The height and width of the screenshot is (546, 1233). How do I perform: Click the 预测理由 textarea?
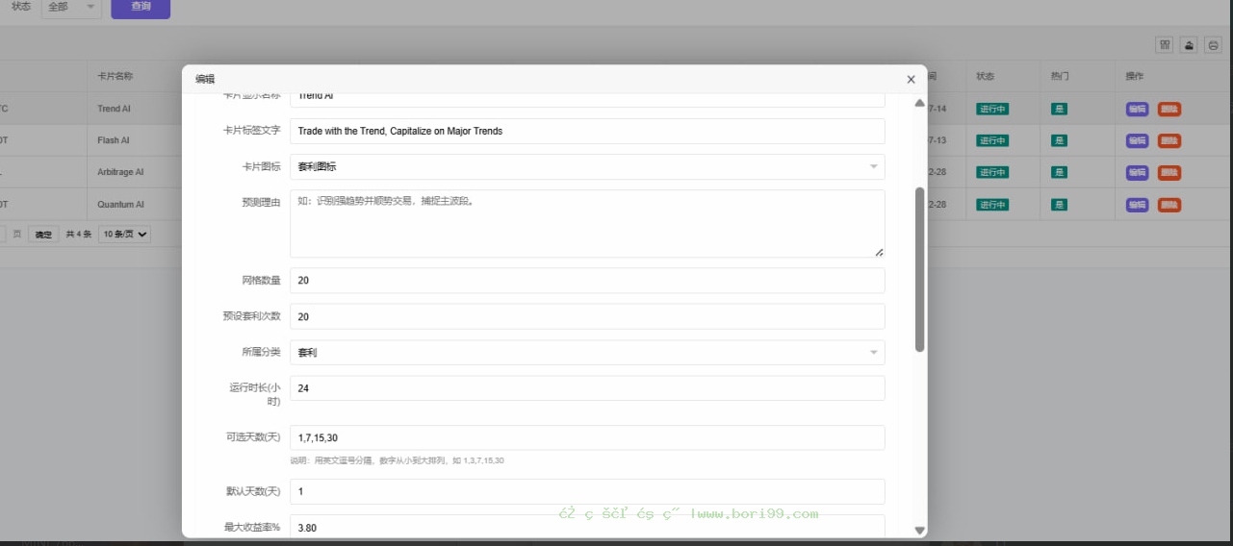point(587,223)
